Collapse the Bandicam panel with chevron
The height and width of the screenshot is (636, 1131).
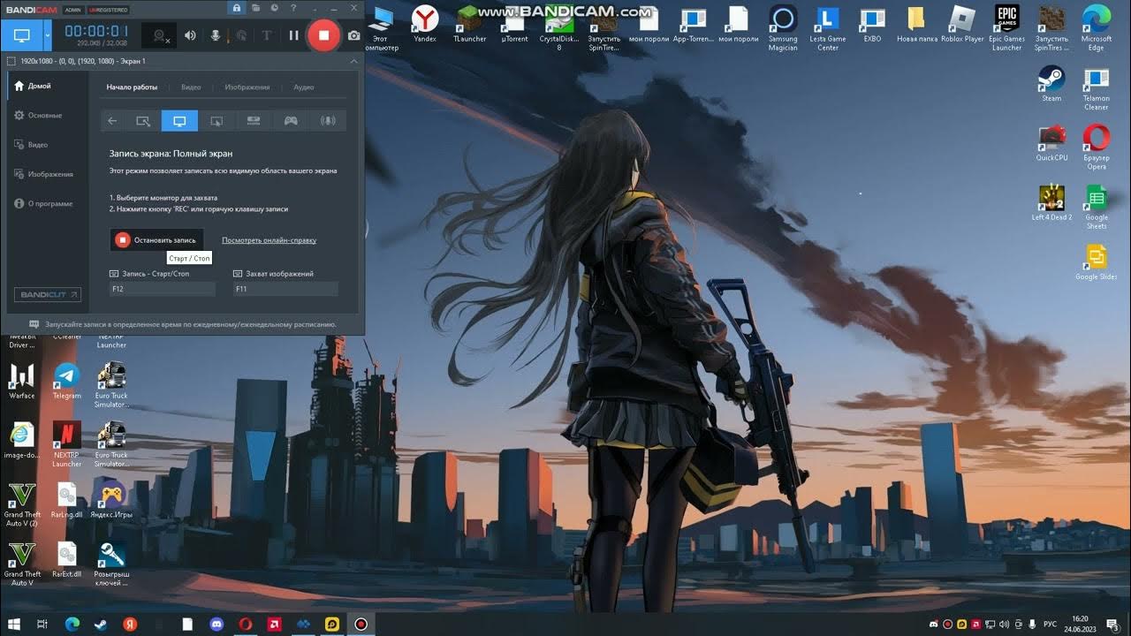tap(354, 61)
